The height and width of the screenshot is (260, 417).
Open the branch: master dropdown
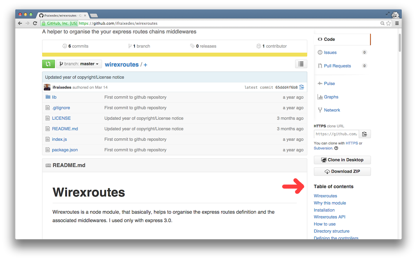tap(79, 64)
